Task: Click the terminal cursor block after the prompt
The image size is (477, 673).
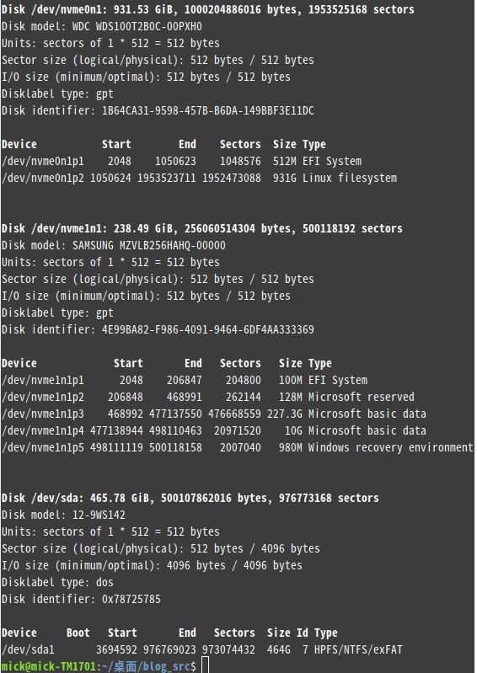Action: pos(206,665)
